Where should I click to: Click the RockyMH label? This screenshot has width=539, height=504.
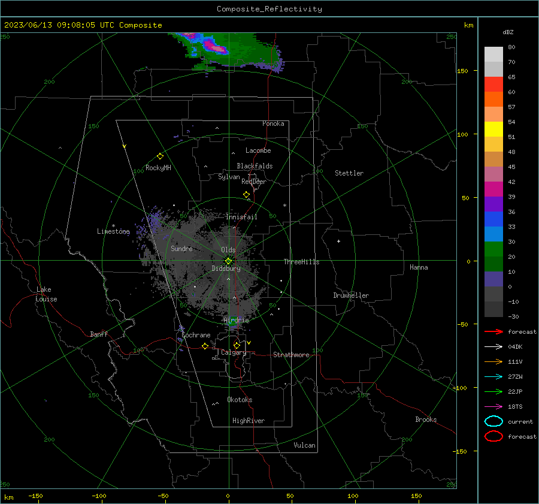pos(158,168)
